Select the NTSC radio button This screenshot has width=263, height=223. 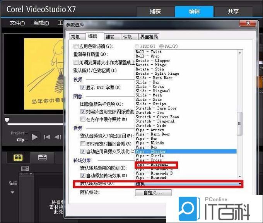(137, 46)
